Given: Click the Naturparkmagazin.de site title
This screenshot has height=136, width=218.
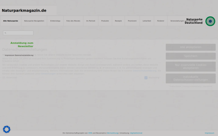Looking at the screenshot, I should pyautogui.click(x=24, y=11).
